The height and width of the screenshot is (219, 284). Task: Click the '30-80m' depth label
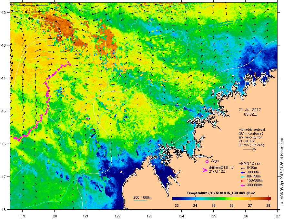click(x=253, y=172)
